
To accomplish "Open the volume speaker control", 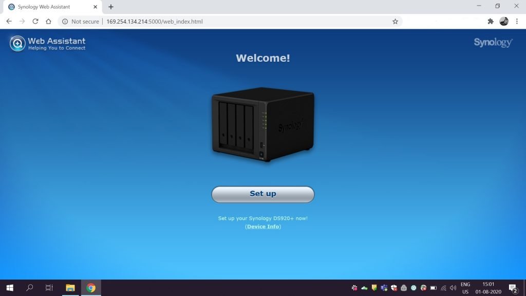I will click(x=453, y=288).
